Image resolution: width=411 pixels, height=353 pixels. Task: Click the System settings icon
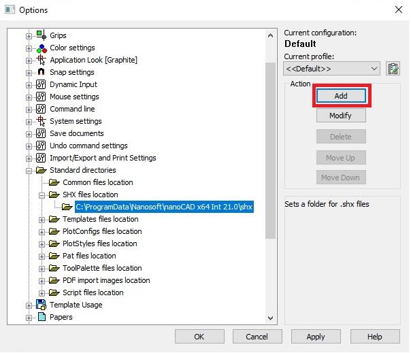[40, 121]
